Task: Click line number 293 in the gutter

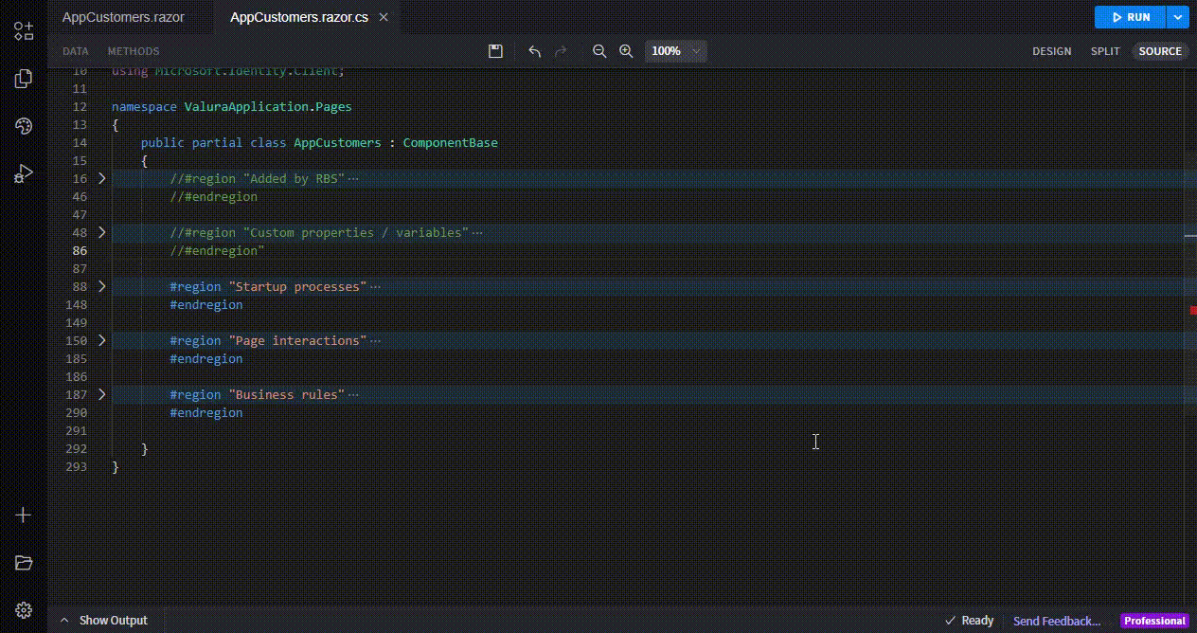Action: click(77, 467)
